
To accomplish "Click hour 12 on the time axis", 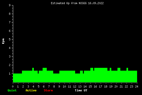I will coord(75,86).
